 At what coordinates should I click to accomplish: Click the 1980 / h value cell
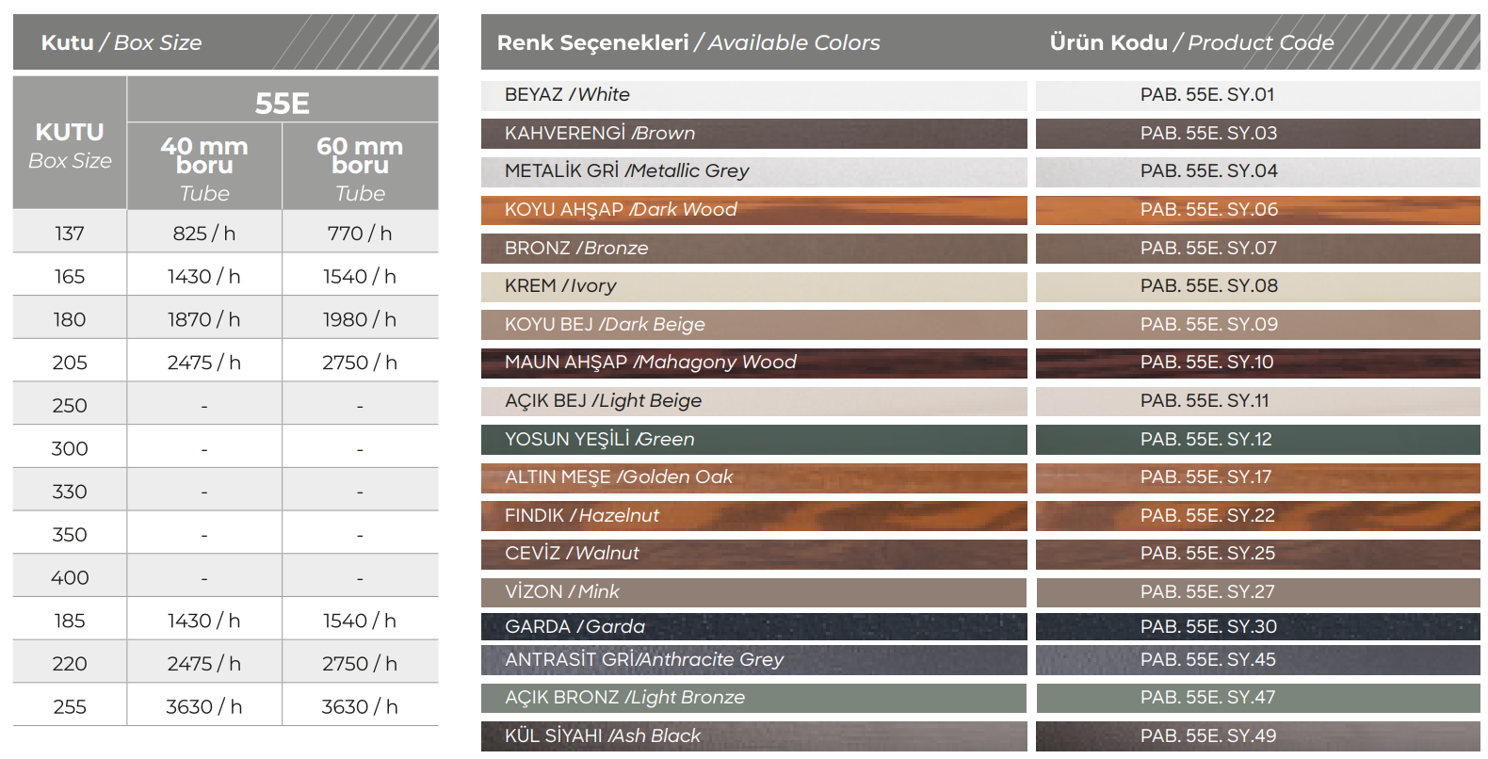[x=360, y=320]
